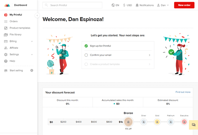This screenshot has width=198, height=135.
Task: Click the Dashboard header label
Action: tap(21, 5)
